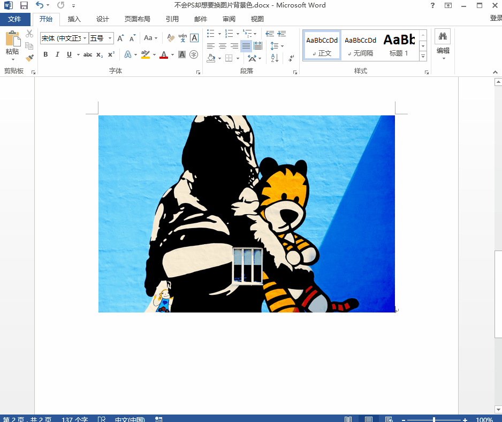502x422 pixels.
Task: Undo the last action
Action: pos(40,5)
